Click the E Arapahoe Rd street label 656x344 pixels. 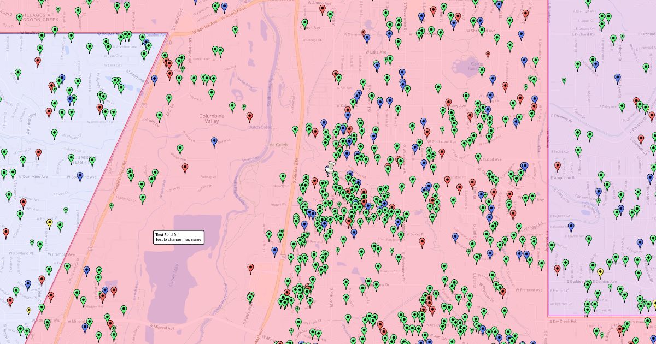[565, 177]
